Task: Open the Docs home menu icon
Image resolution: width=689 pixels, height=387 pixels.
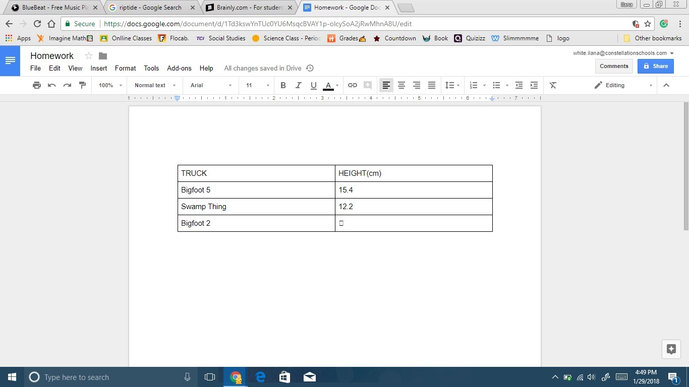Action: tap(10, 60)
